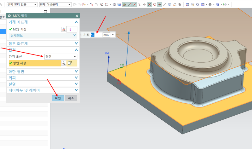Enable the snap to arc center icon
Viewport: 252px width, 149px height.
(x=150, y=5)
